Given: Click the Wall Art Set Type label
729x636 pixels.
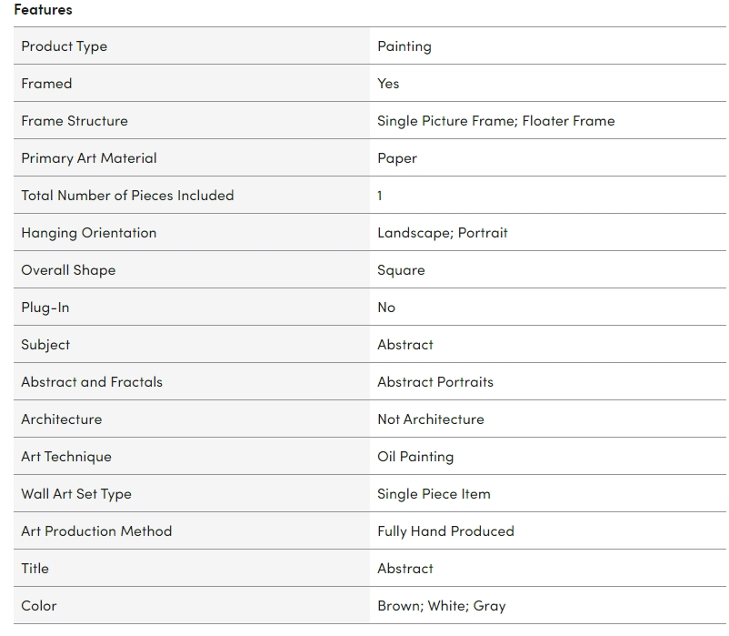Looking at the screenshot, I should click(76, 494).
